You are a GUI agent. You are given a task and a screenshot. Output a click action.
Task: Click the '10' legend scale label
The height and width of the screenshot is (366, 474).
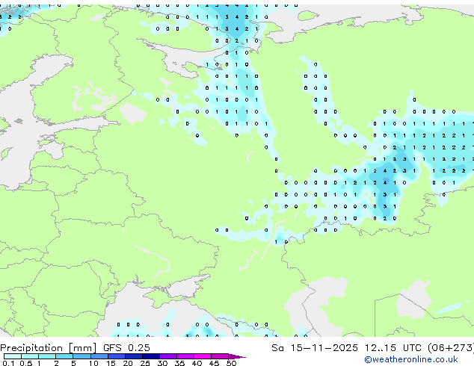click(93, 363)
